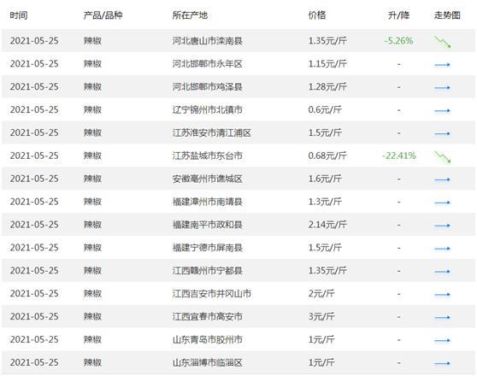
Task: Open the trend arrow for 江西宜春市高安市
Action: coord(442,317)
